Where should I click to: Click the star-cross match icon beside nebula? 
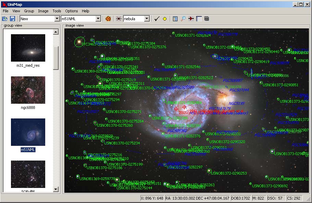click(x=118, y=19)
